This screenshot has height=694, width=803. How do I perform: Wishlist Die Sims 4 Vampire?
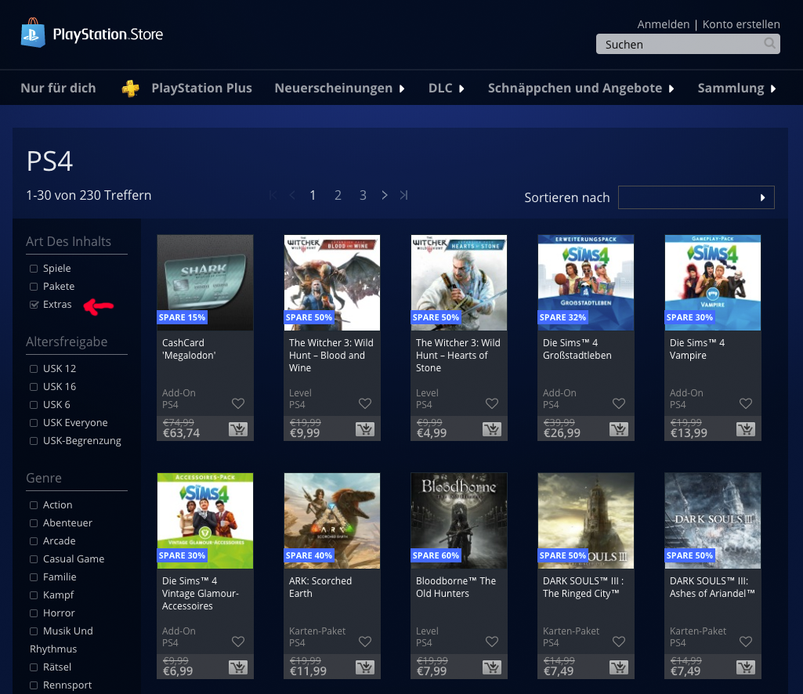746,403
